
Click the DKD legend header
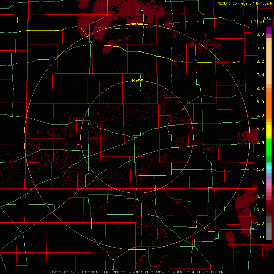coord(267,18)
